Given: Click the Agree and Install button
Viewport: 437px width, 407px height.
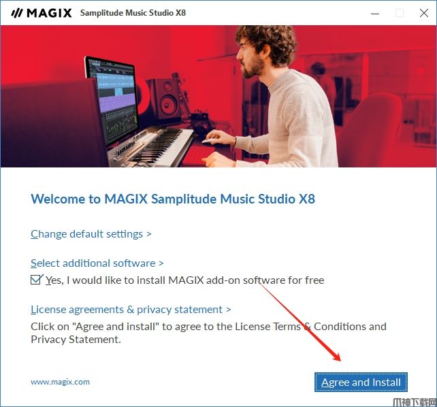Looking at the screenshot, I should click(361, 382).
